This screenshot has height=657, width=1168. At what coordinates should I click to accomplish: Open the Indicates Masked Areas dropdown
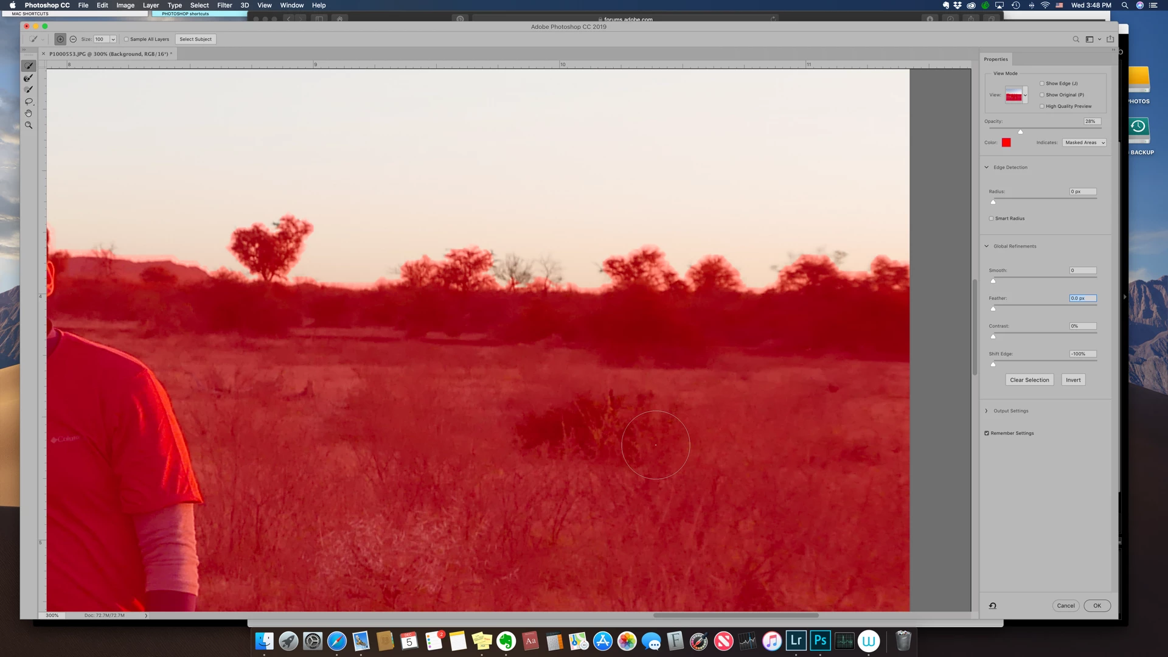click(x=1084, y=142)
